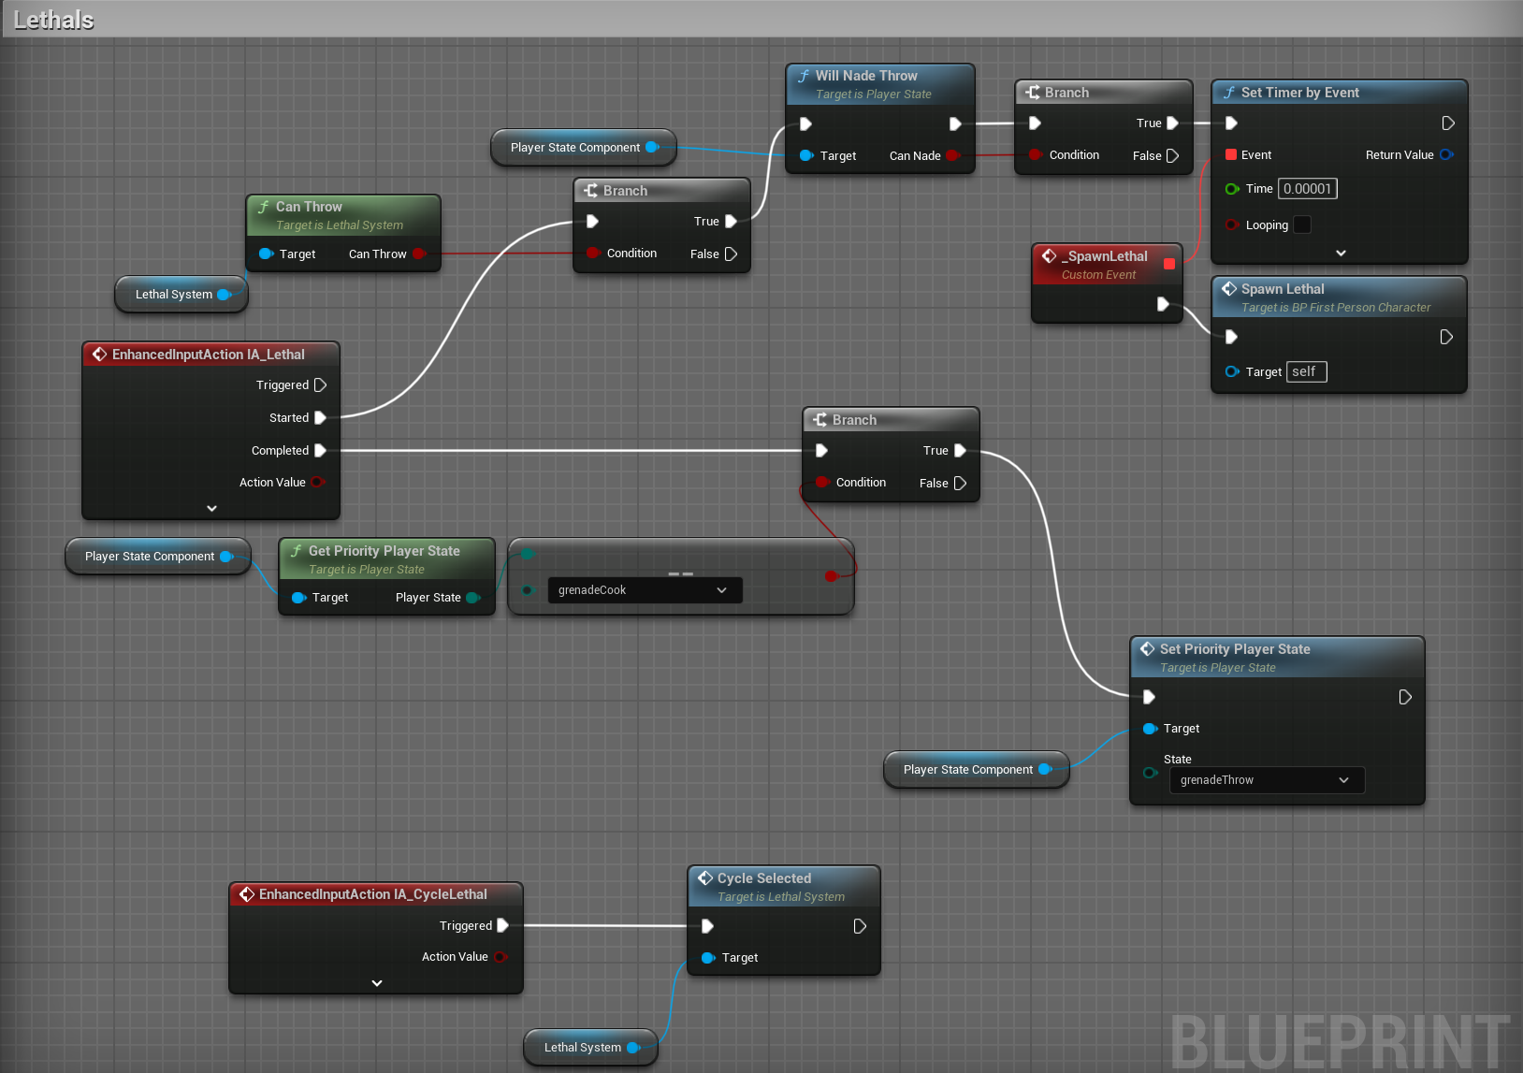Click the self Target field on Spawn Lethal
The height and width of the screenshot is (1073, 1523).
(1306, 372)
